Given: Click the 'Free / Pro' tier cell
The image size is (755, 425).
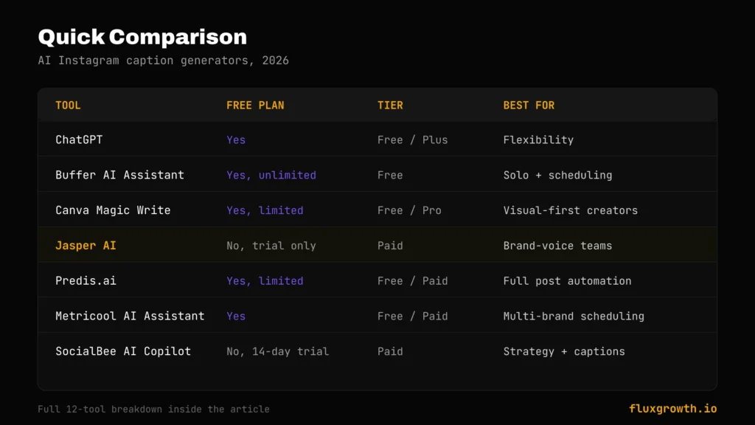Looking at the screenshot, I should point(409,210).
